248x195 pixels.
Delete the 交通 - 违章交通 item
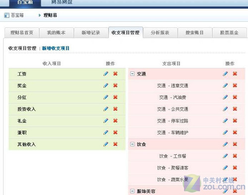235,85
